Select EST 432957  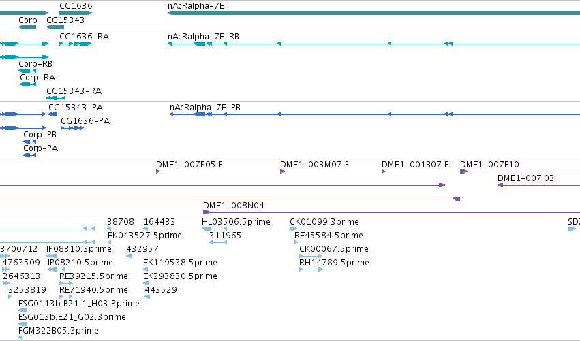[129, 256]
